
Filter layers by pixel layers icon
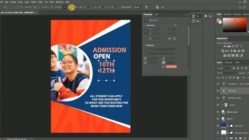point(234,68)
